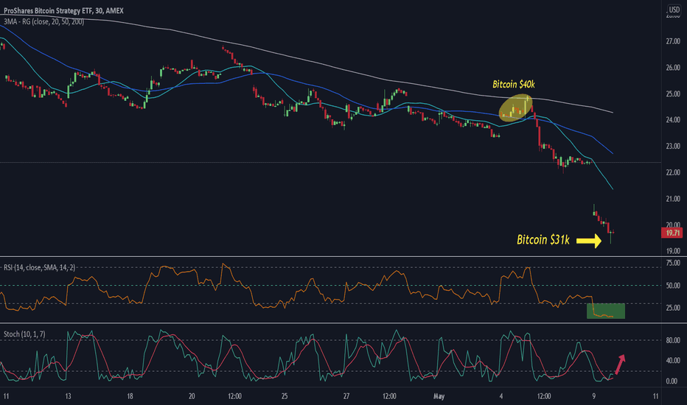Click the 25 date label on time axis
Image resolution: width=687 pixels, height=405 pixels.
[285, 396]
